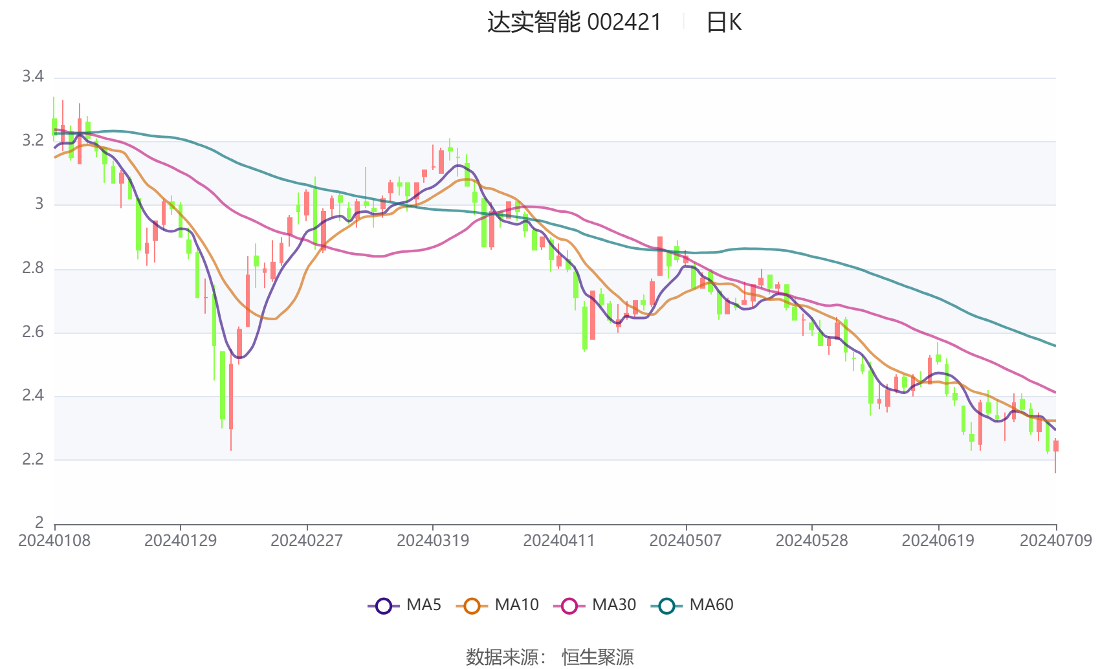Viewport: 1100px width, 669px height.
Task: Click the 3.4 price axis label
Action: pos(33,76)
